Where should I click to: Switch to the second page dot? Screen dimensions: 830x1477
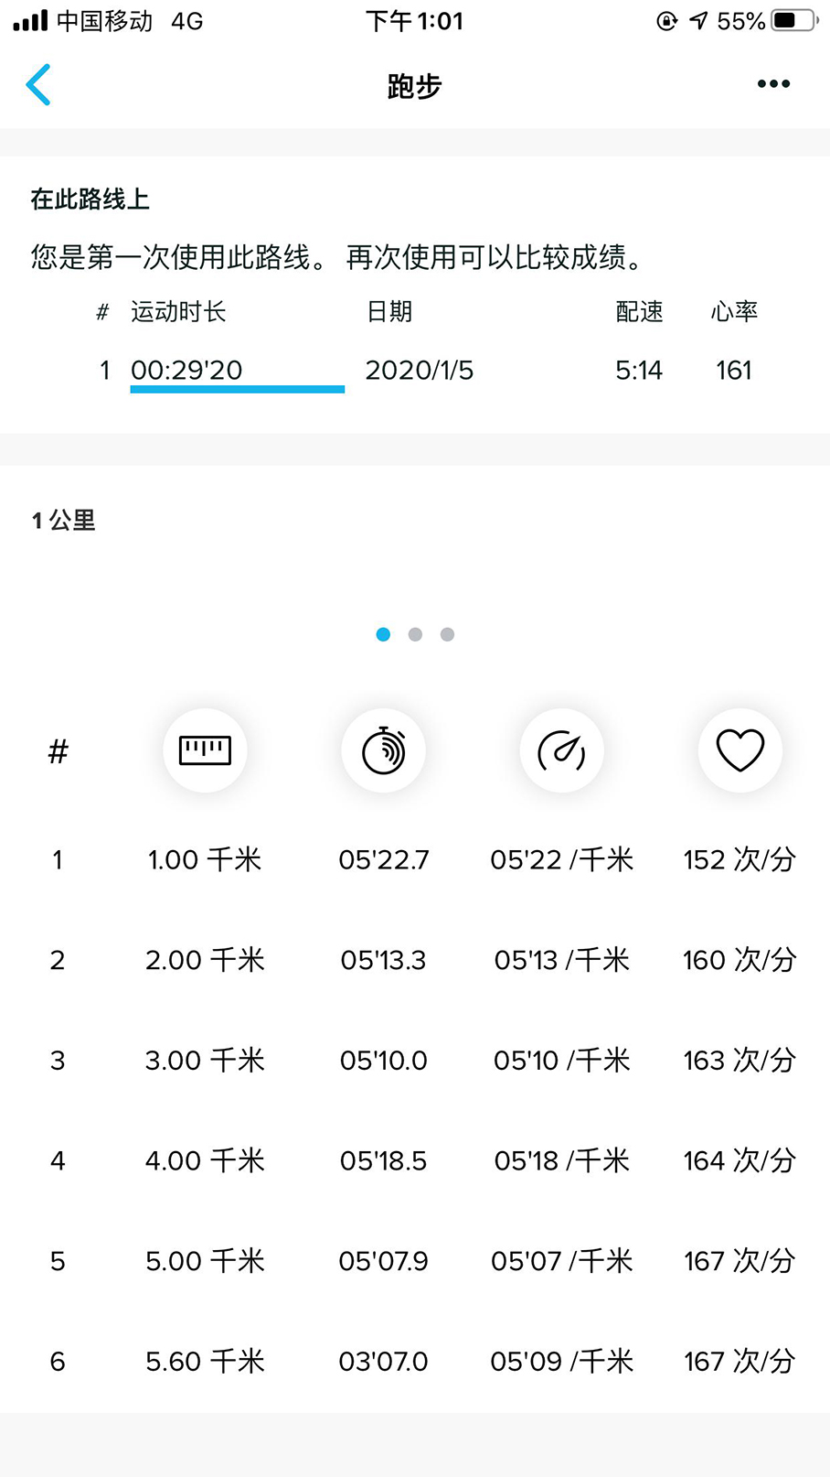(x=415, y=634)
